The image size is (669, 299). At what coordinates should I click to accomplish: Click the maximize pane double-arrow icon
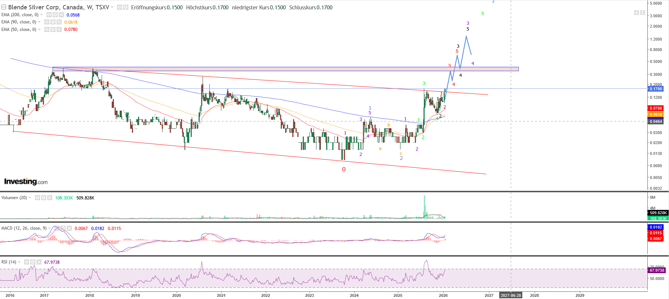pos(643,13)
